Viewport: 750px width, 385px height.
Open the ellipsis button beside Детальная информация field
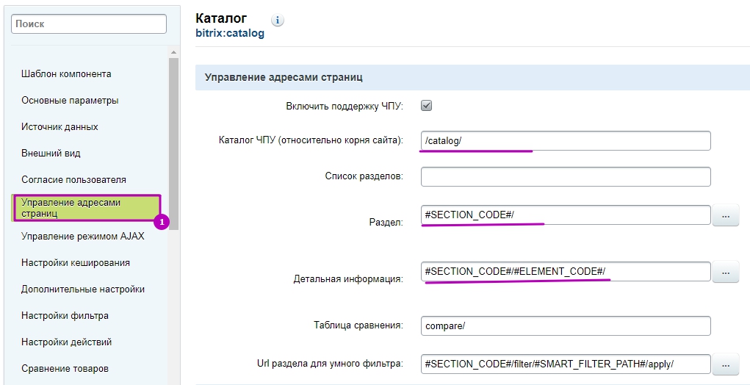click(x=726, y=272)
